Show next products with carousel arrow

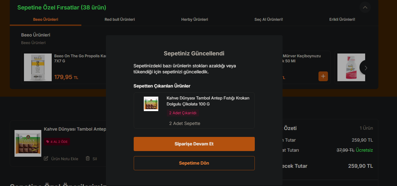(366, 68)
